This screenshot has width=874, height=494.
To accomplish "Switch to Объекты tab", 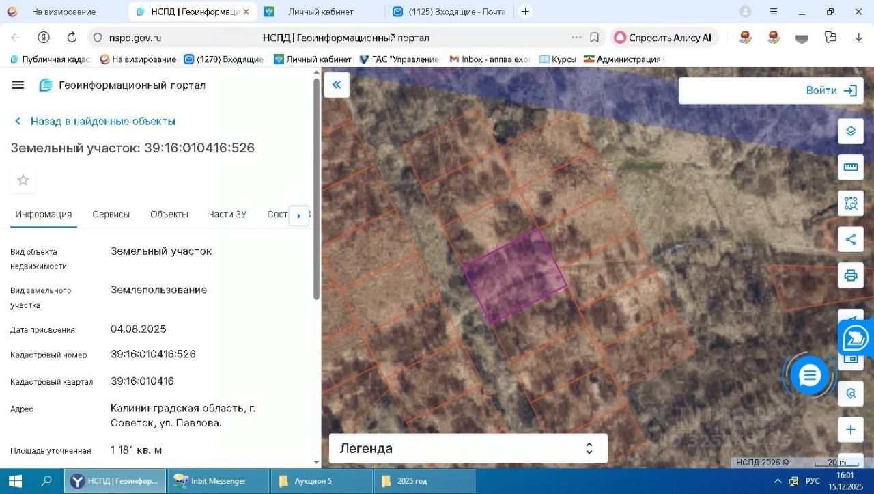I will pos(169,215).
